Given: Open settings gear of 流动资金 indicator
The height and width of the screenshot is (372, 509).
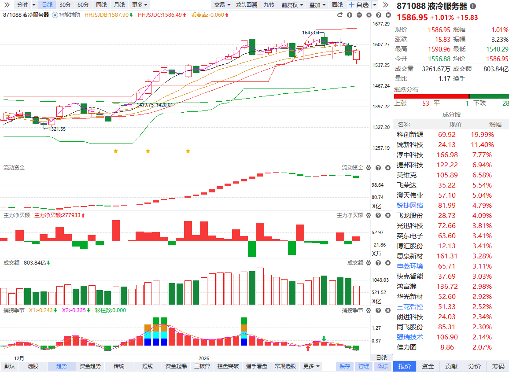Looking at the screenshot, I should pos(369,168).
